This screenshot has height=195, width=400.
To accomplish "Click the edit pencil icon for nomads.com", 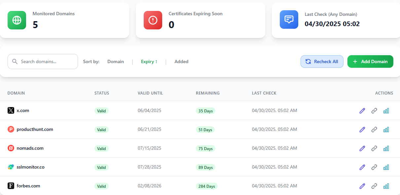I will pyautogui.click(x=362, y=148).
